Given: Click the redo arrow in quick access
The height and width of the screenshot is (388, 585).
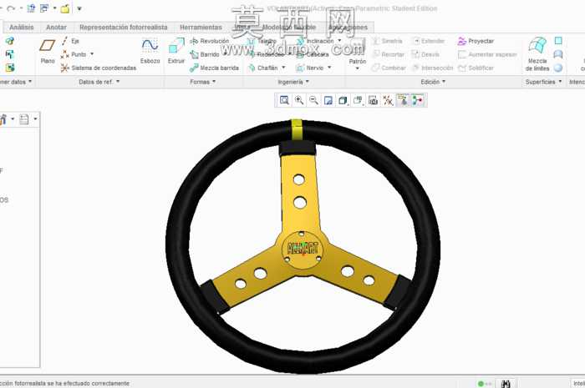Looking at the screenshot, I should [10, 8].
